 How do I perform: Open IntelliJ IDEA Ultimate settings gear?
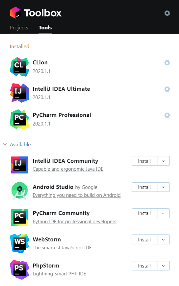tap(167, 89)
